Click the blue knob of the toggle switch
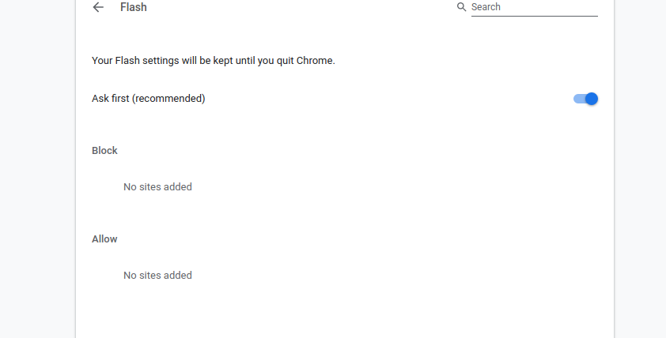This screenshot has height=338, width=666. 591,99
